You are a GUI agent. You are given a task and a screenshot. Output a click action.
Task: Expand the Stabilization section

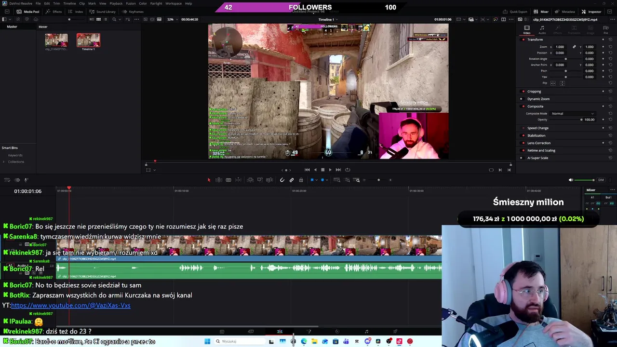(x=537, y=135)
